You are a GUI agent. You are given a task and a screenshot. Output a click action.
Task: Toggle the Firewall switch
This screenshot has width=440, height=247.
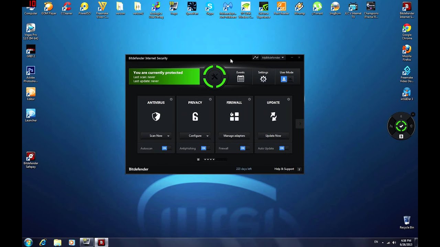coord(245,148)
